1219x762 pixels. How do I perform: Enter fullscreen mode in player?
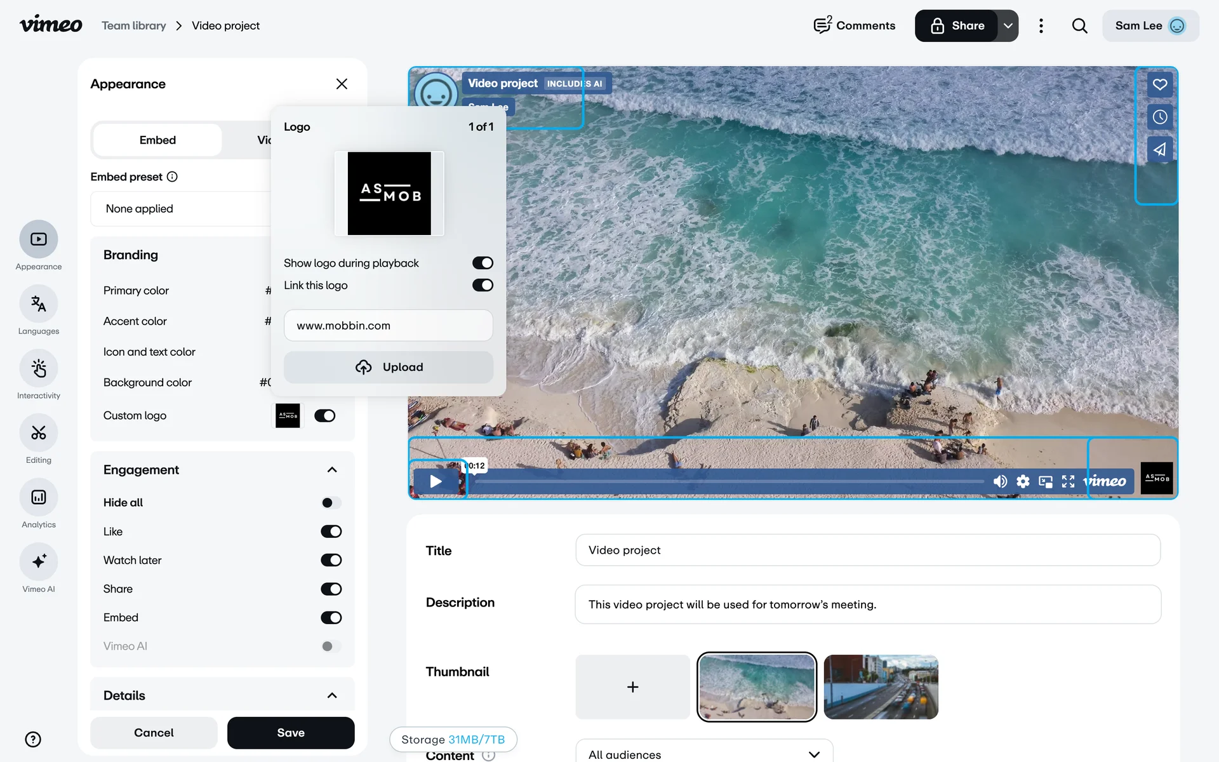tap(1068, 481)
